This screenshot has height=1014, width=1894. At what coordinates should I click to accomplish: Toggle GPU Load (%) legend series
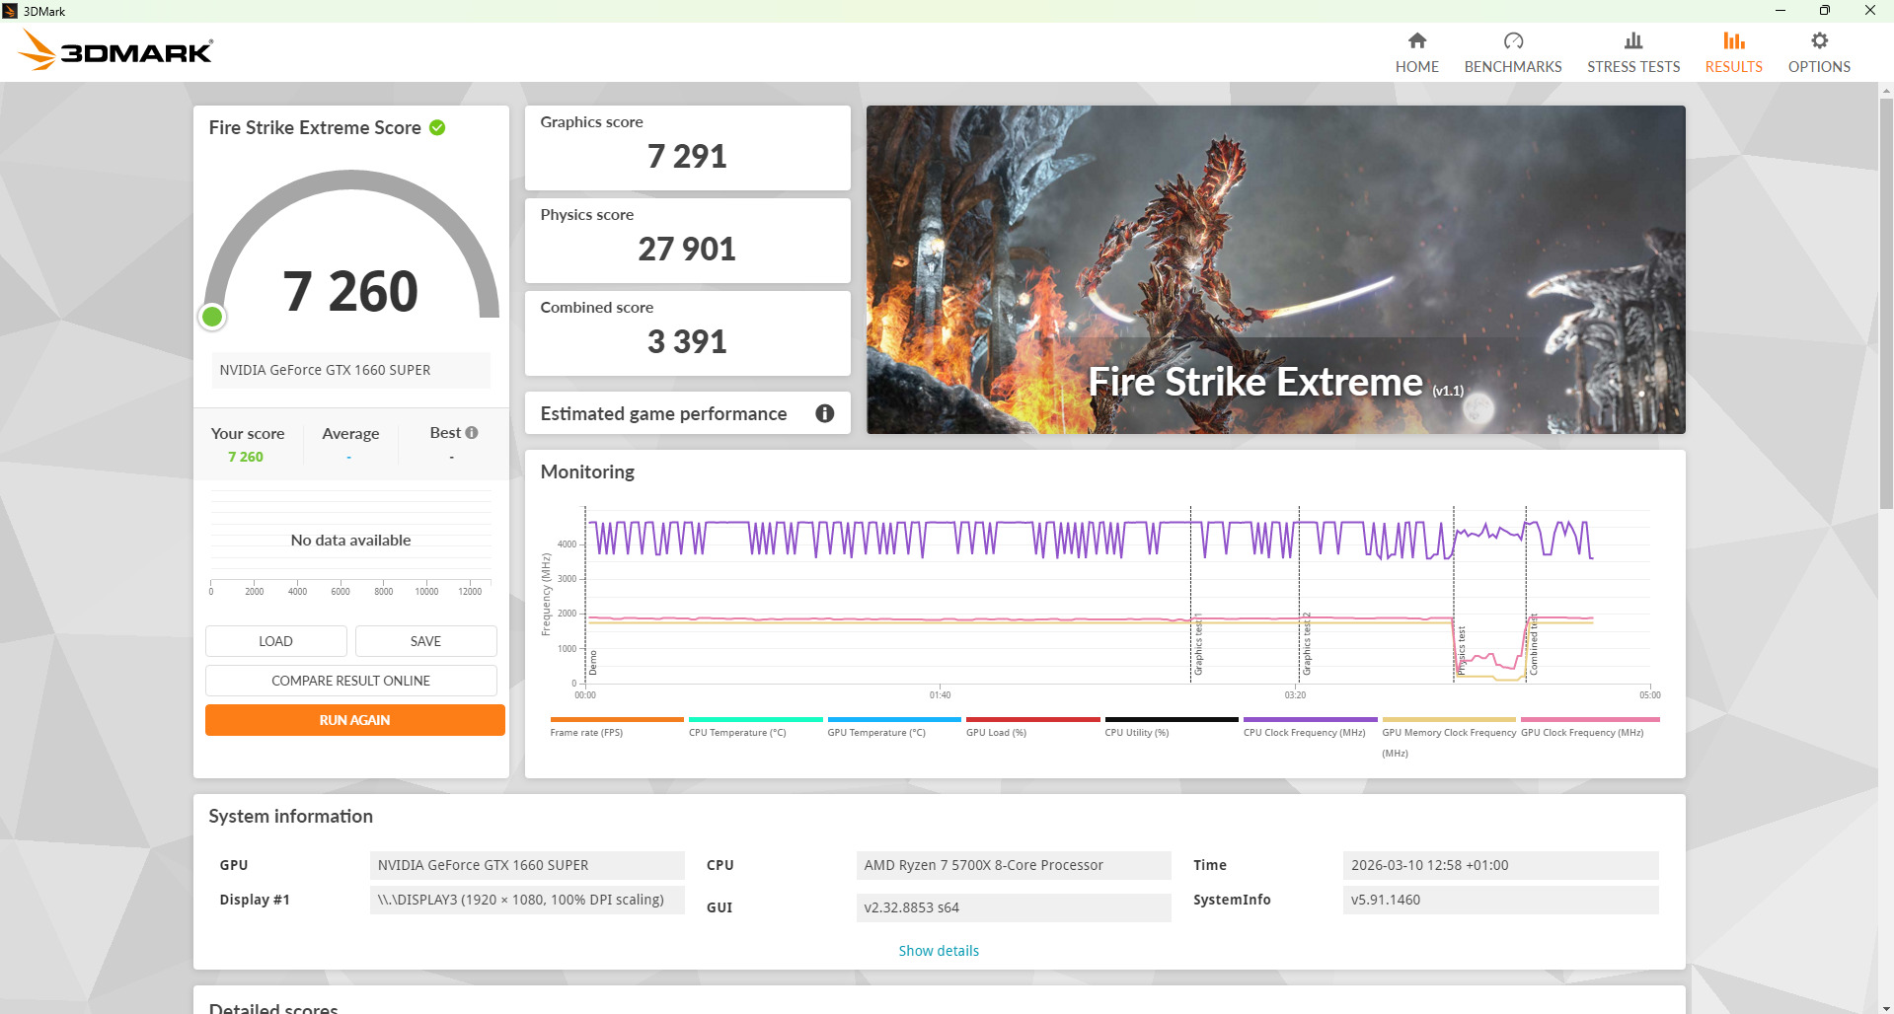point(996,732)
